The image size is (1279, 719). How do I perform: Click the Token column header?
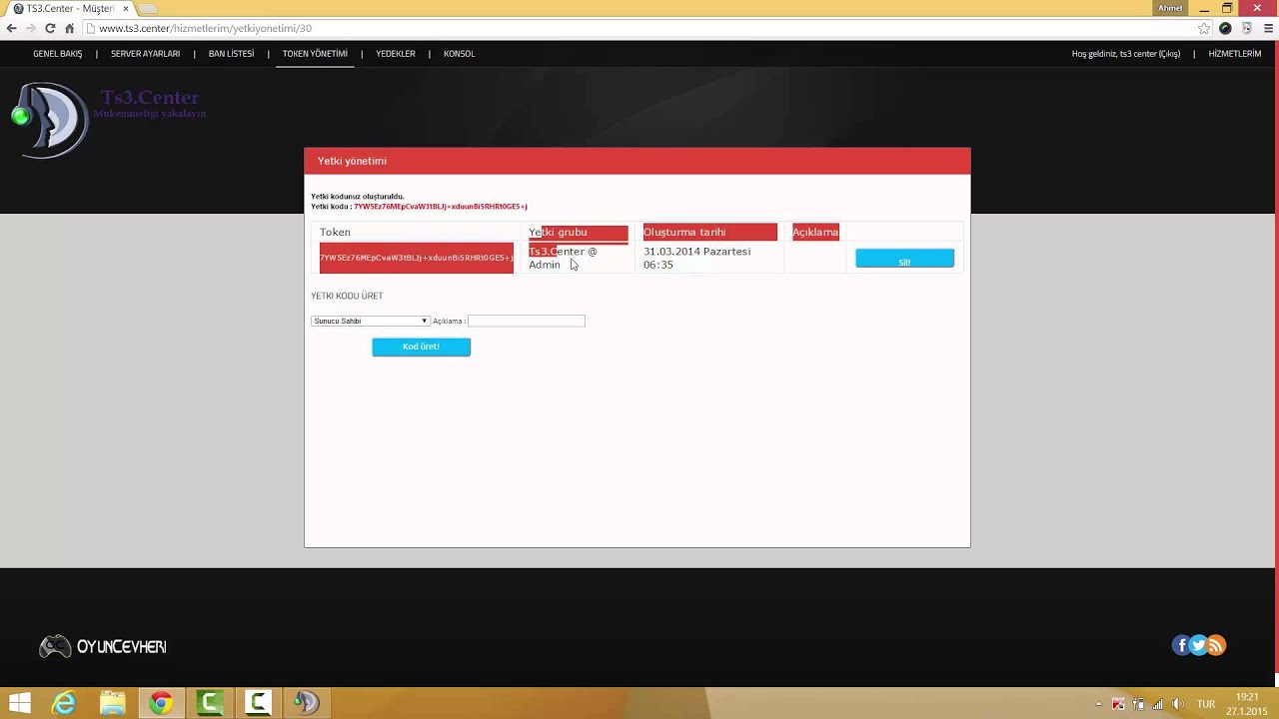click(335, 232)
